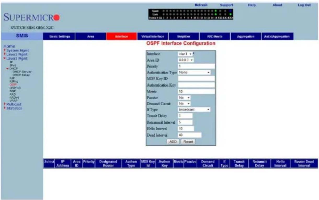Viewport: 319px width, 200px height.
Task: Click the ADD button
Action: (173, 141)
